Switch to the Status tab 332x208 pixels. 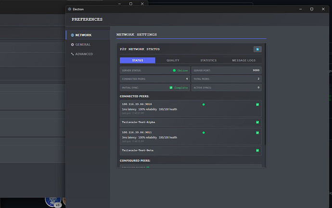point(138,61)
